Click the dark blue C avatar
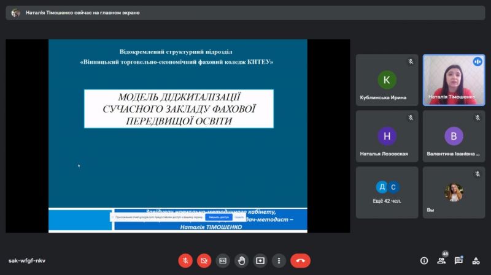Screen dimensions: 491x275 click(x=393, y=187)
